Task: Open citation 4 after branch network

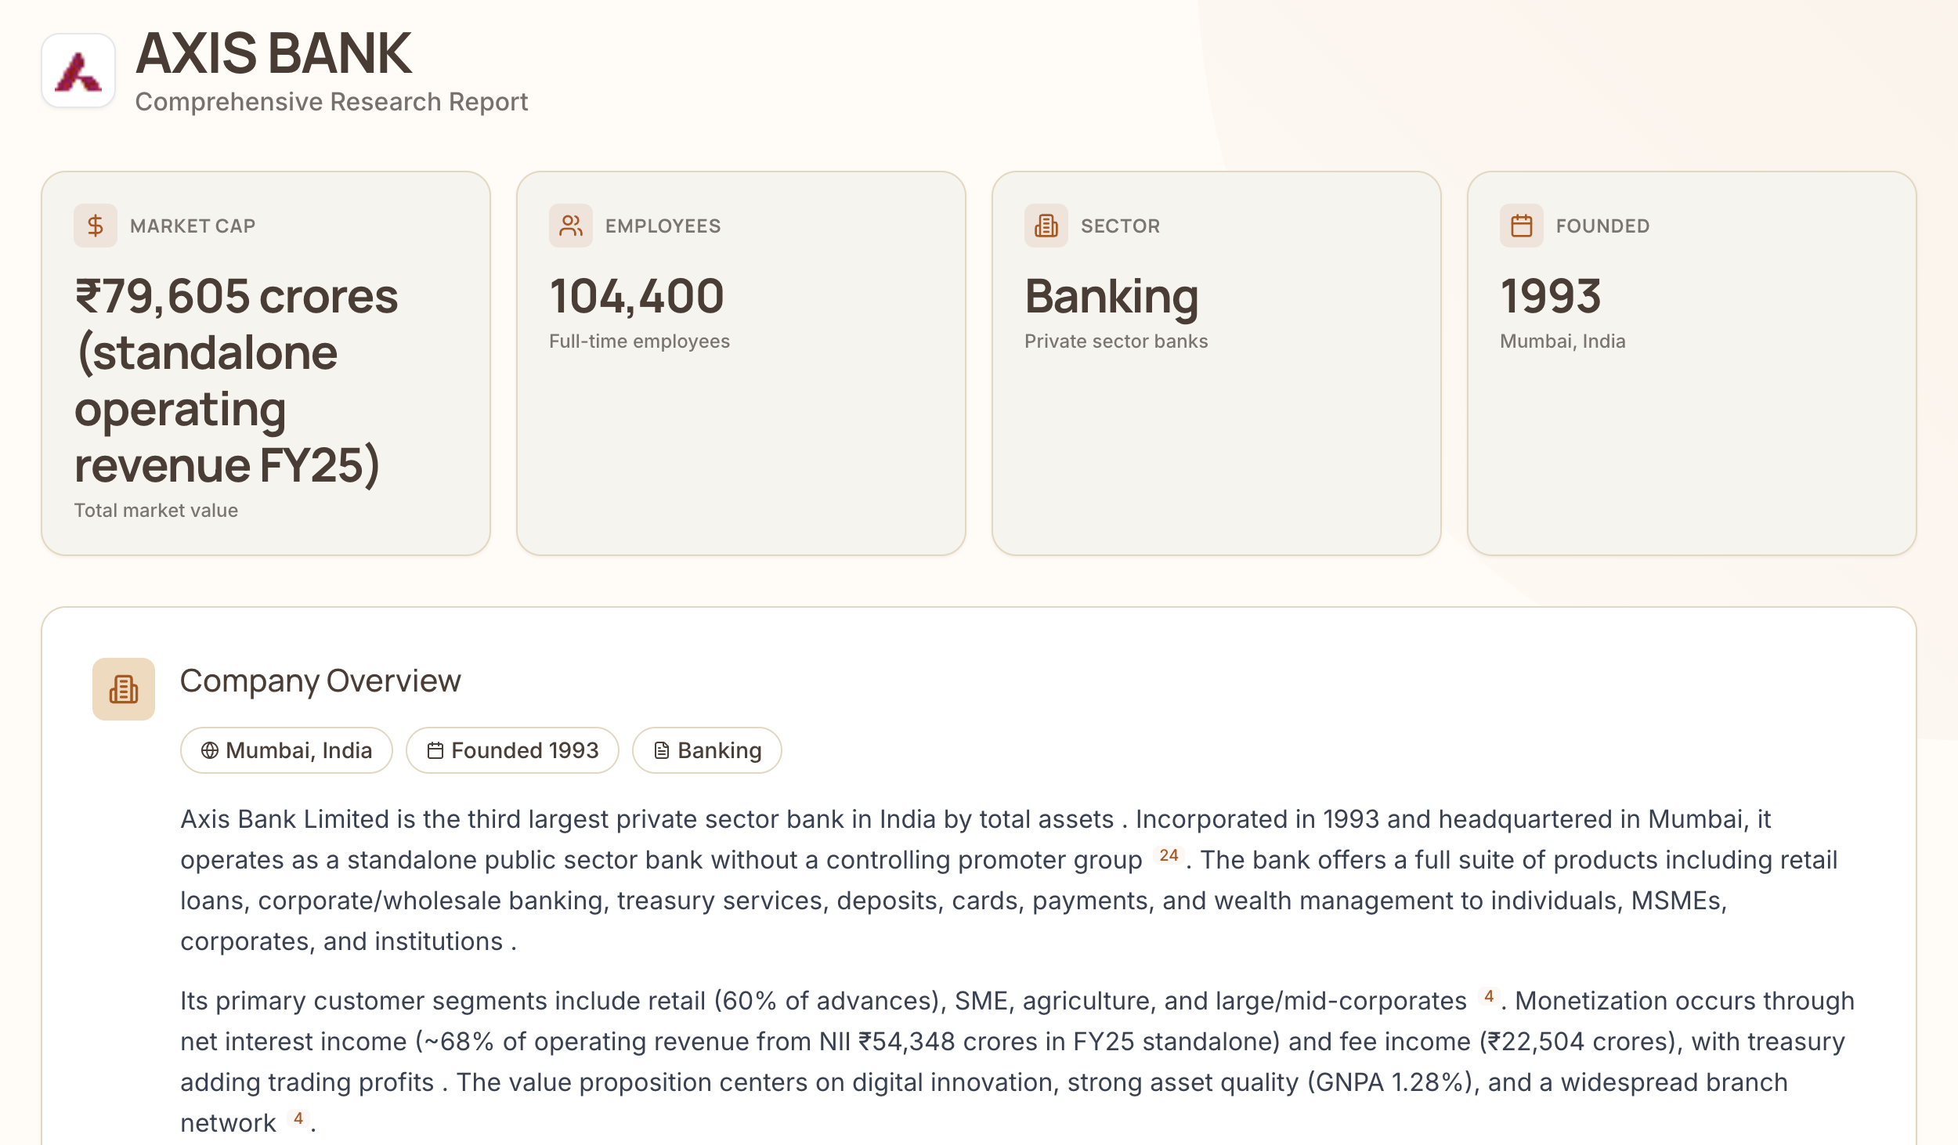Action: (x=298, y=1119)
